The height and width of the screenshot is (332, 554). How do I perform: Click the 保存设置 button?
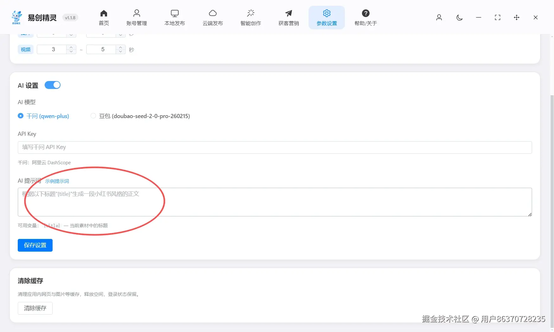point(35,245)
